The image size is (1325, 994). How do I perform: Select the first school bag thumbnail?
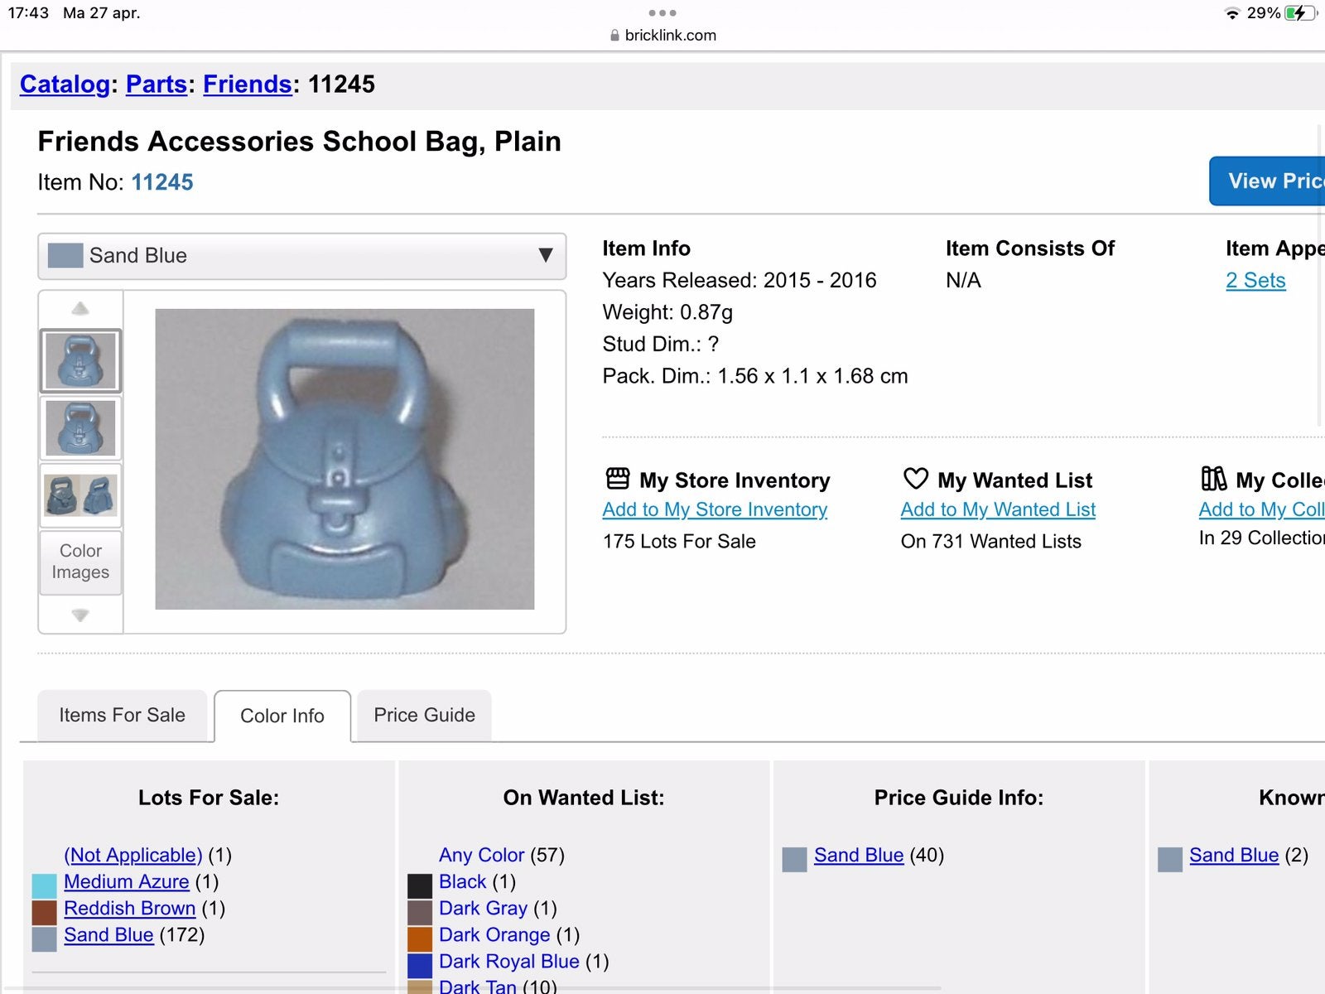coord(80,361)
